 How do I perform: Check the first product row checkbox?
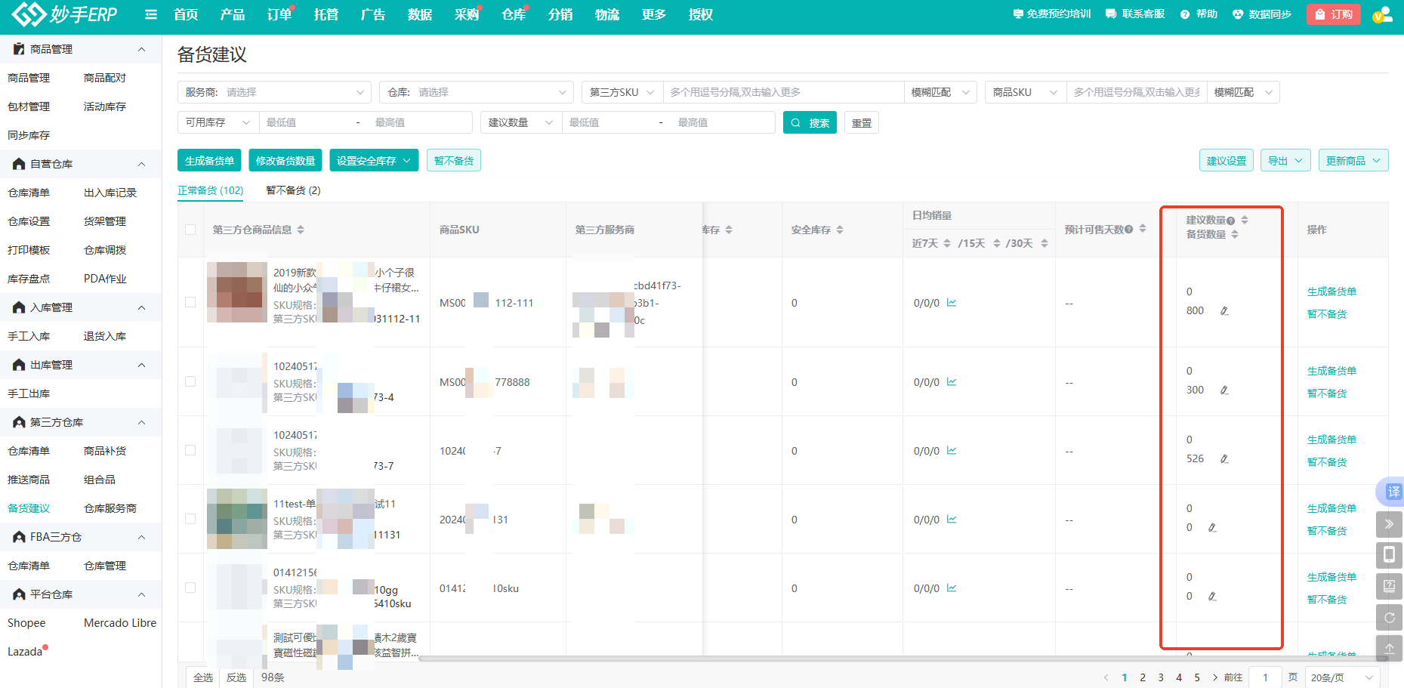tap(190, 302)
